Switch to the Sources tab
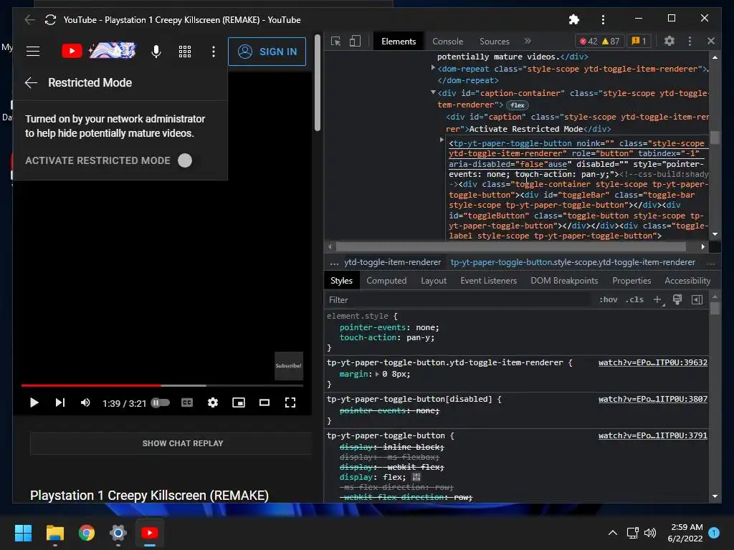The width and height of the screenshot is (734, 550). [495, 41]
